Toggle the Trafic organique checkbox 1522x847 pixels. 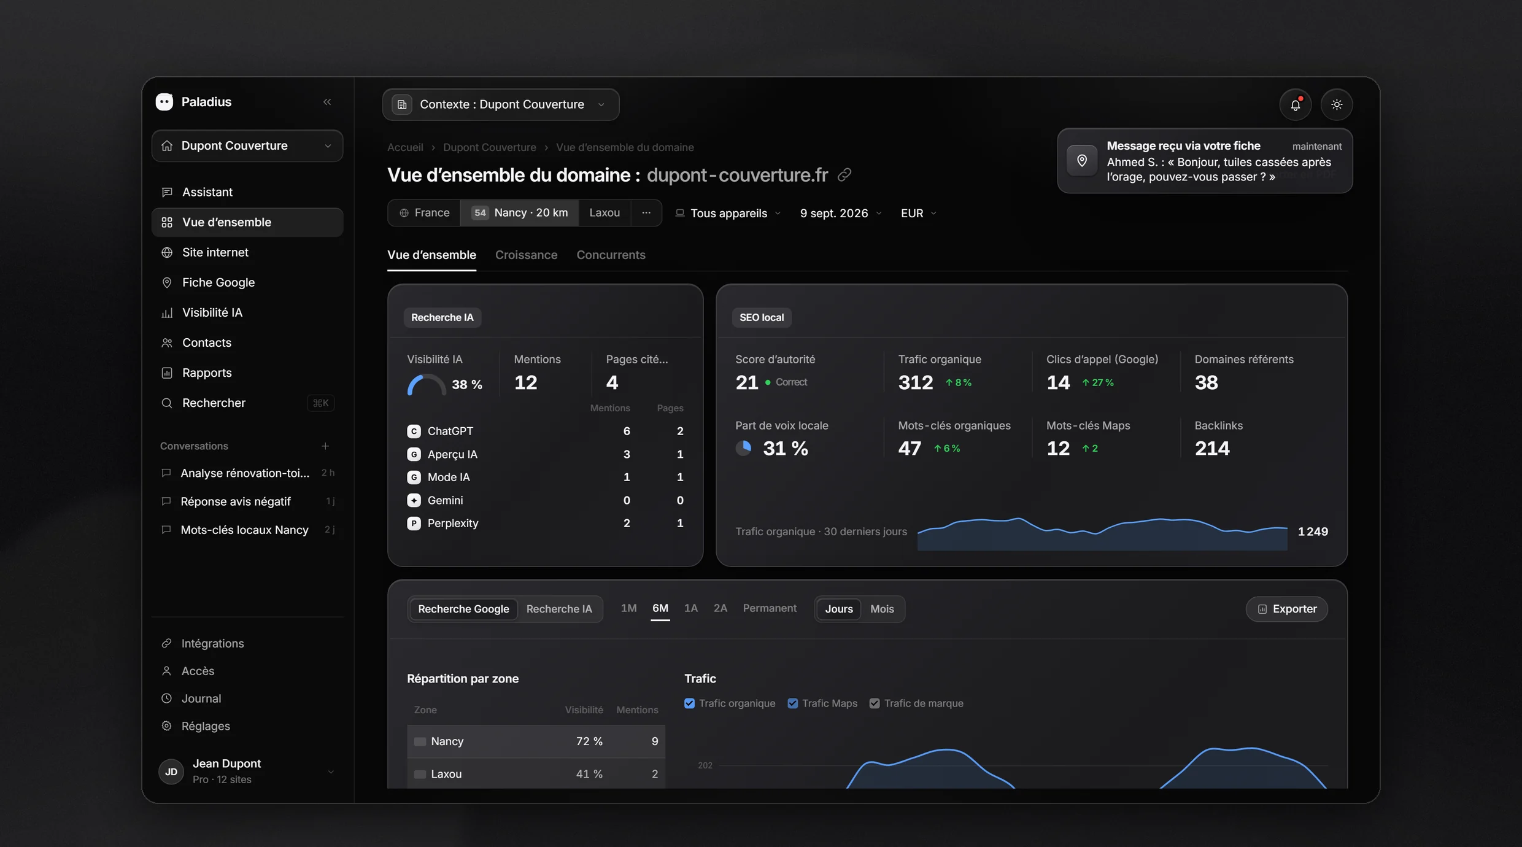pos(690,703)
